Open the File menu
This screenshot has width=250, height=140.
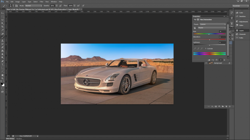(x=7, y=2)
